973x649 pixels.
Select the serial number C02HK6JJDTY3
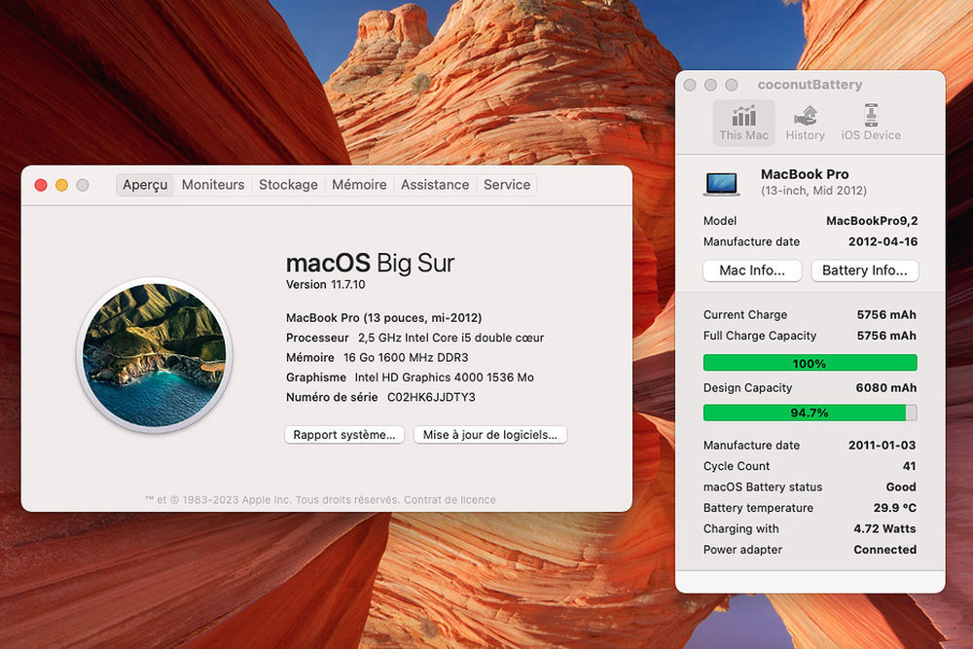click(431, 397)
